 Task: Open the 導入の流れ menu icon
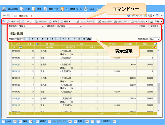pos(4,9)
